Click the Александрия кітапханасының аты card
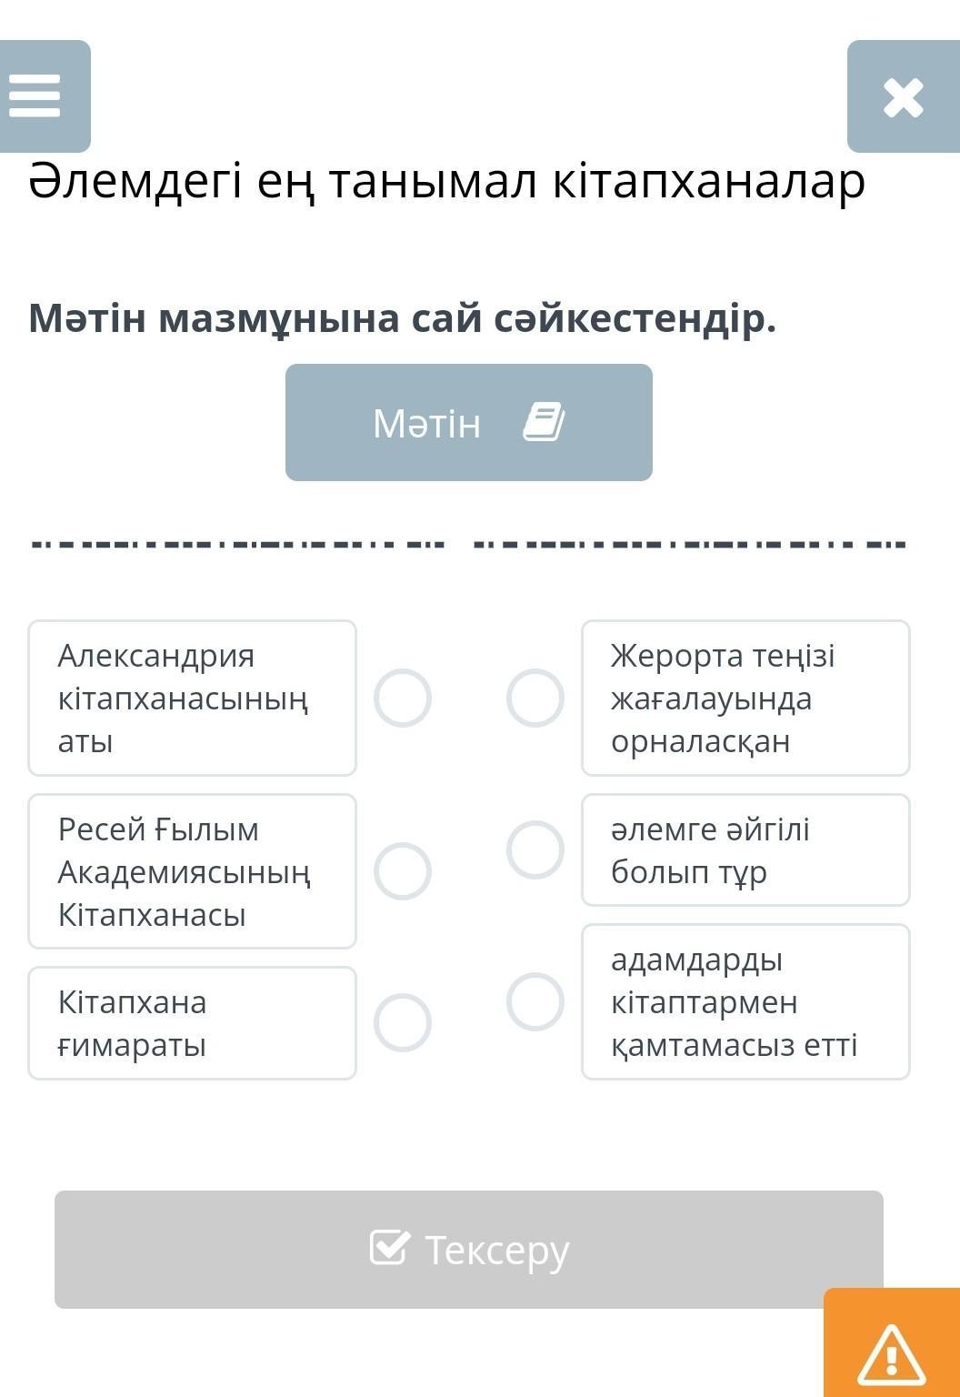Image resolution: width=960 pixels, height=1397 pixels. click(192, 698)
